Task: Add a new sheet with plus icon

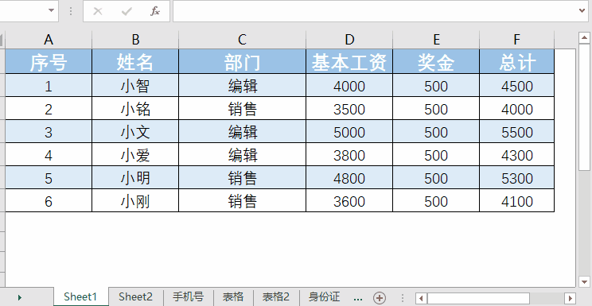Action: click(380, 298)
